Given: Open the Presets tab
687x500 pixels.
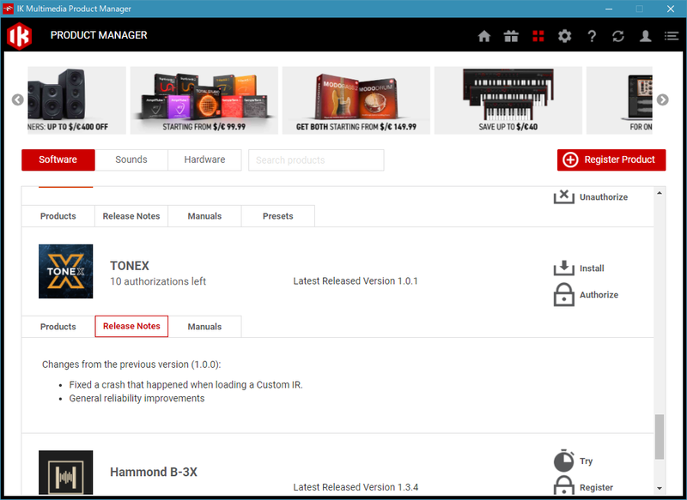Looking at the screenshot, I should coord(277,216).
